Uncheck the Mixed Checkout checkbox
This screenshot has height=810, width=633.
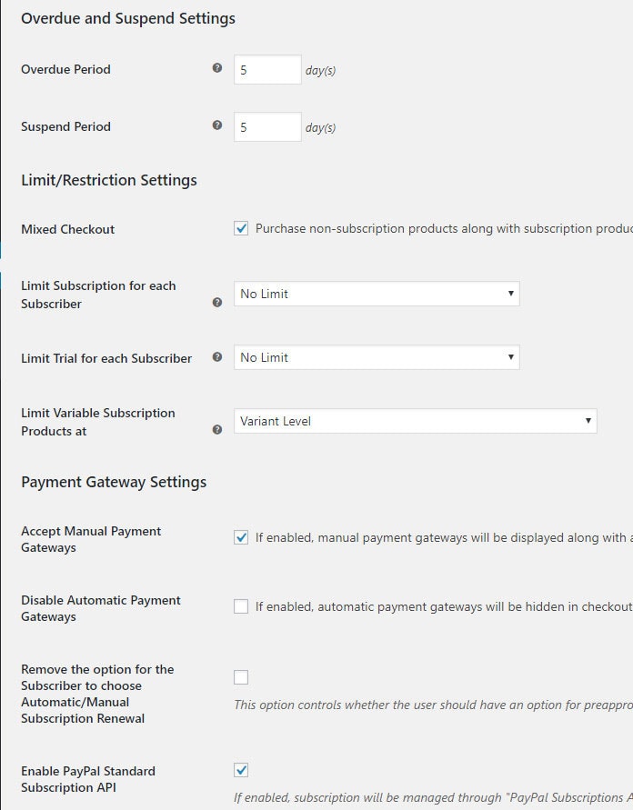tap(241, 229)
